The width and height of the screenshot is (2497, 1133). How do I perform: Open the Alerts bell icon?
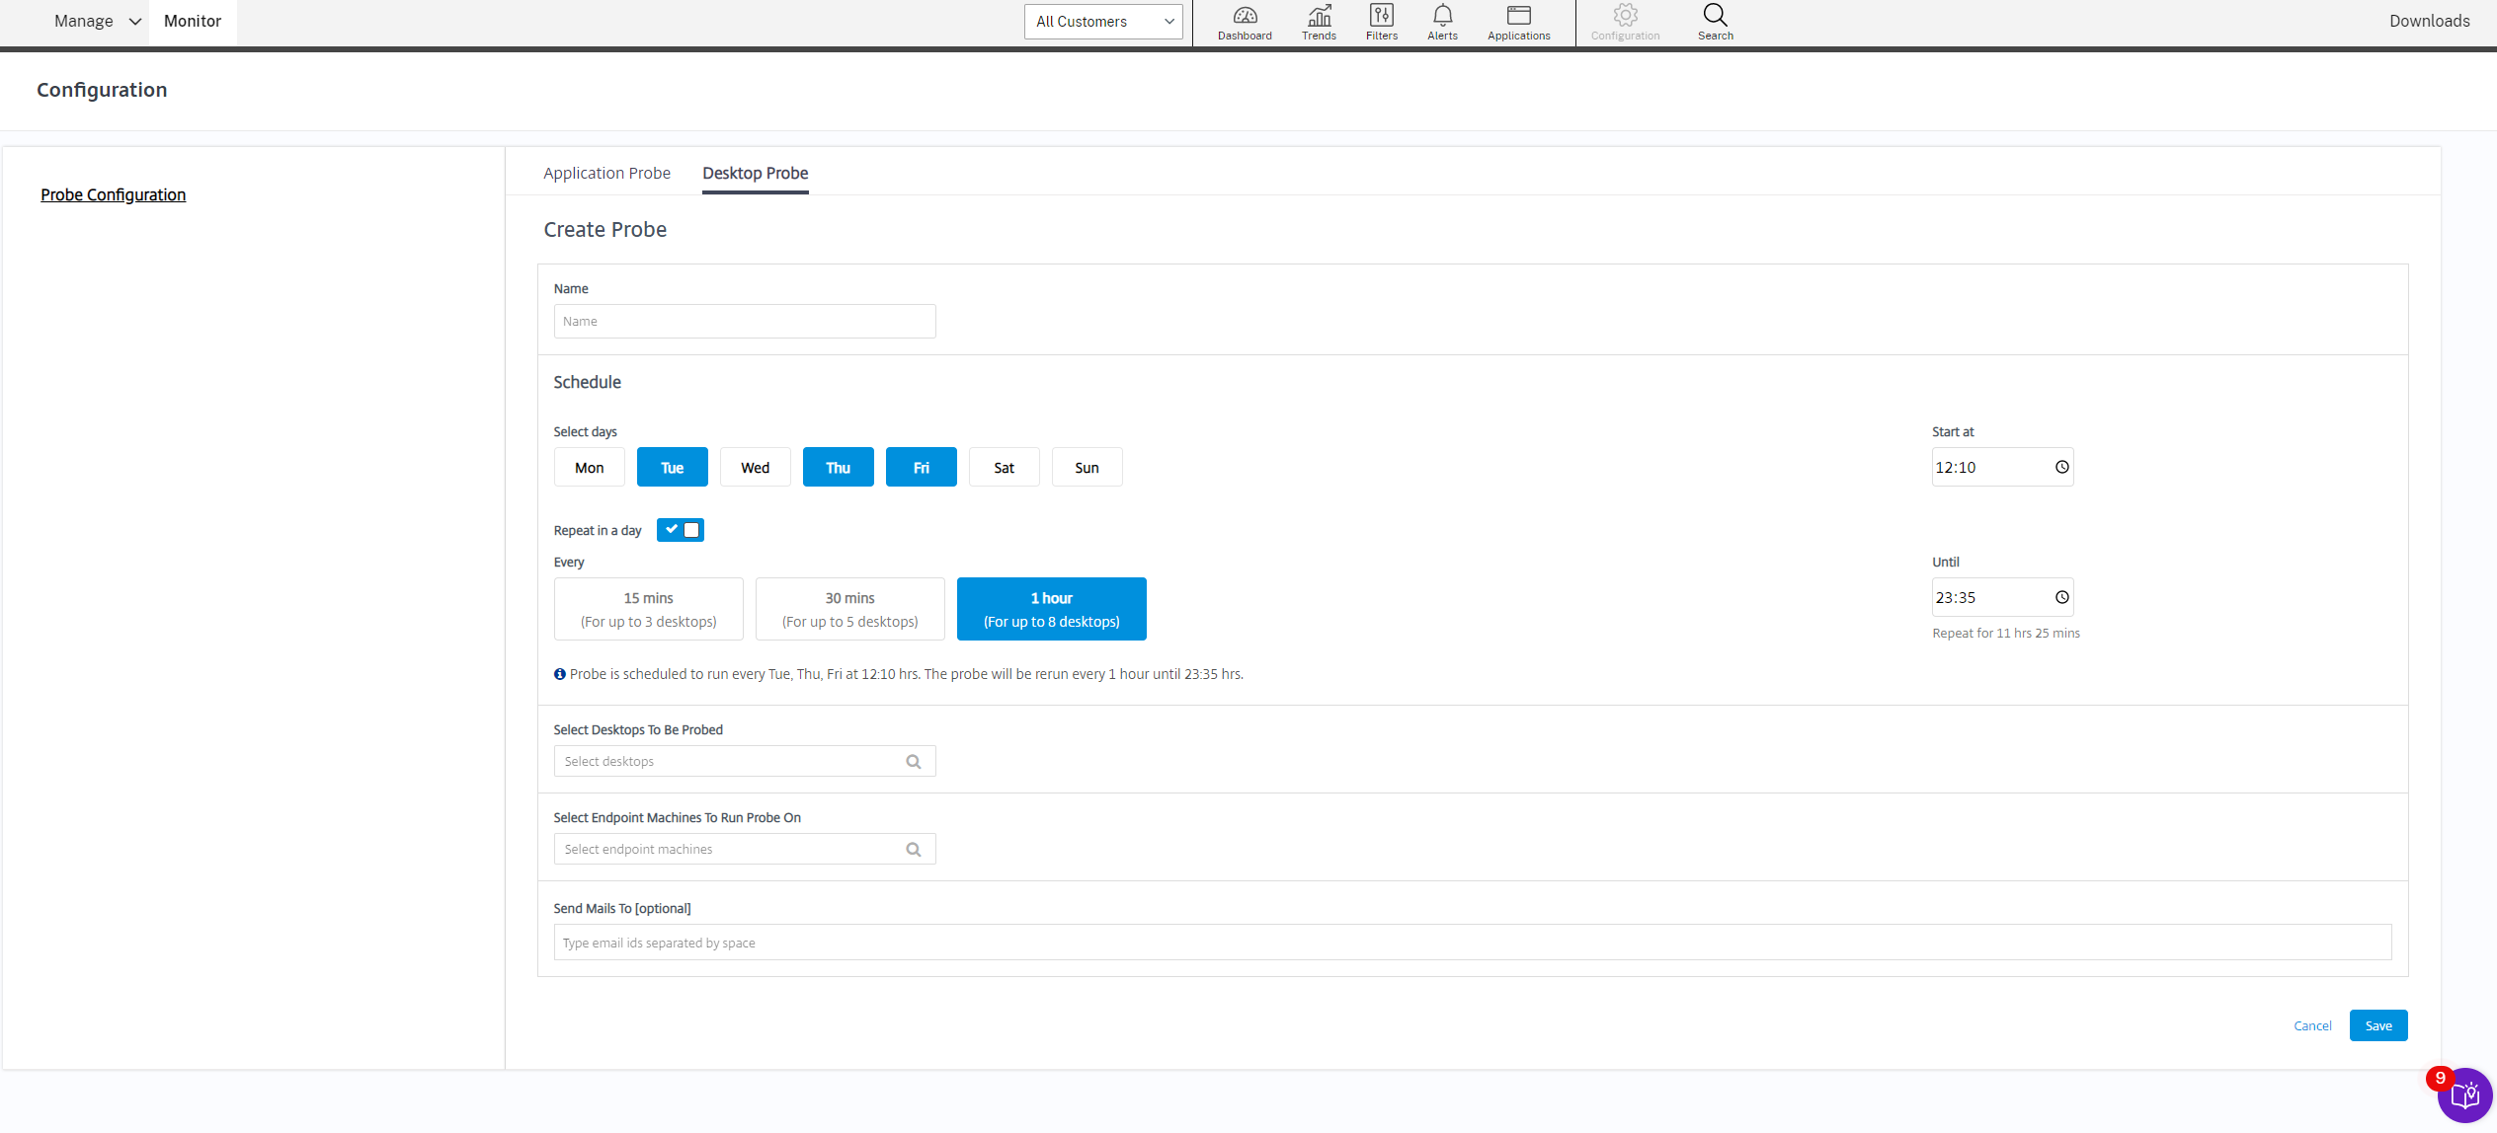[x=1442, y=17]
